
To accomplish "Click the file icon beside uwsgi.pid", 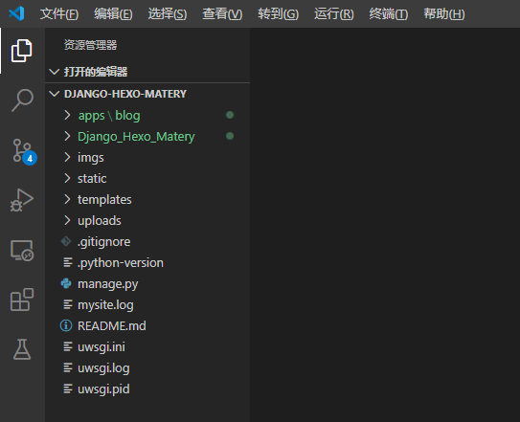I will (68, 389).
